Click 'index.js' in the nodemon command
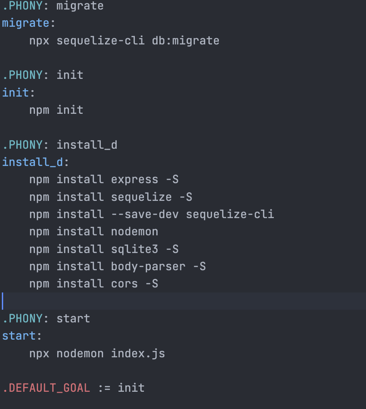 click(x=138, y=354)
